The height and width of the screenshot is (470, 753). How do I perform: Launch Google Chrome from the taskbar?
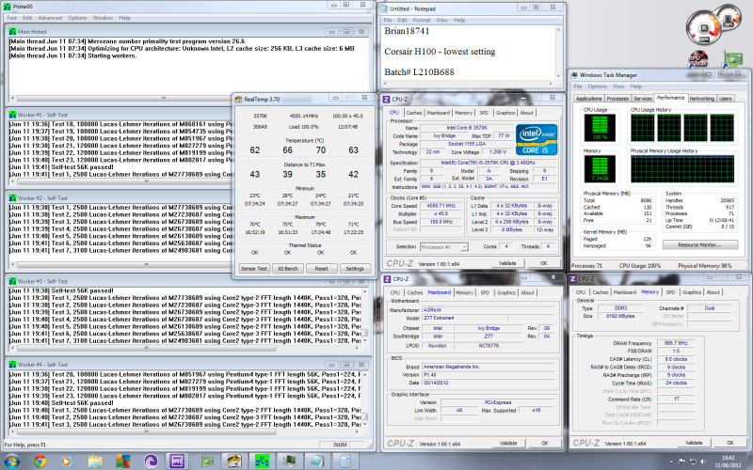[40, 461]
